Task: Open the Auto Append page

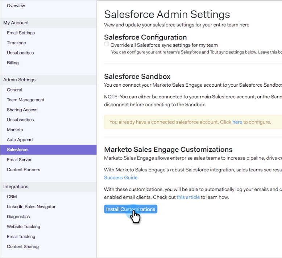Action: click(20, 140)
